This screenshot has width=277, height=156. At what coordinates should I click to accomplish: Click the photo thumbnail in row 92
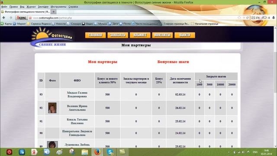[x=52, y=108]
